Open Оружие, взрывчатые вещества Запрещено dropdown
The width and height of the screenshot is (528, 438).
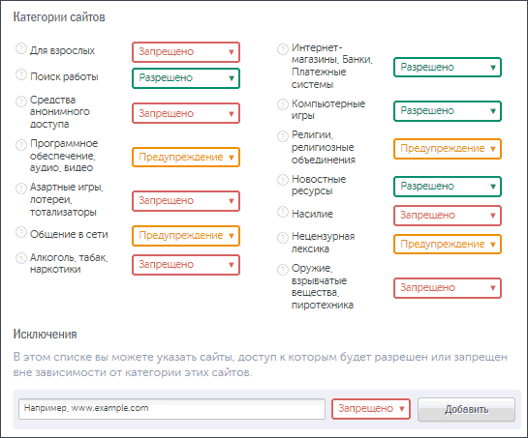pyautogui.click(x=448, y=288)
